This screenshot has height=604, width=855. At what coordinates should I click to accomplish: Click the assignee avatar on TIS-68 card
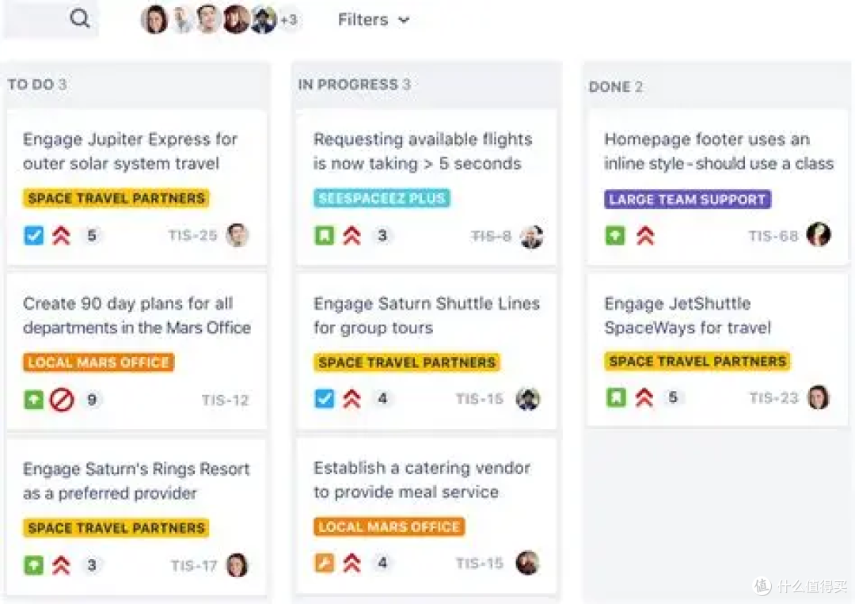click(x=819, y=234)
